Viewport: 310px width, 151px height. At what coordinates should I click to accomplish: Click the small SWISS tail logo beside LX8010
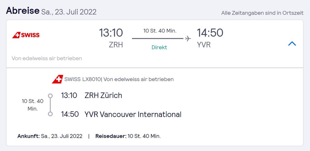(58, 79)
